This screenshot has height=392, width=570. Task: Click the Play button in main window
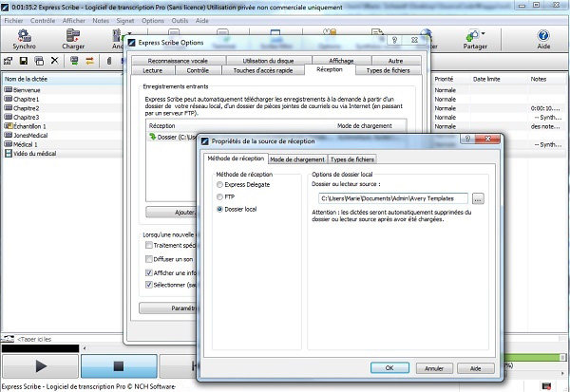coord(40,365)
